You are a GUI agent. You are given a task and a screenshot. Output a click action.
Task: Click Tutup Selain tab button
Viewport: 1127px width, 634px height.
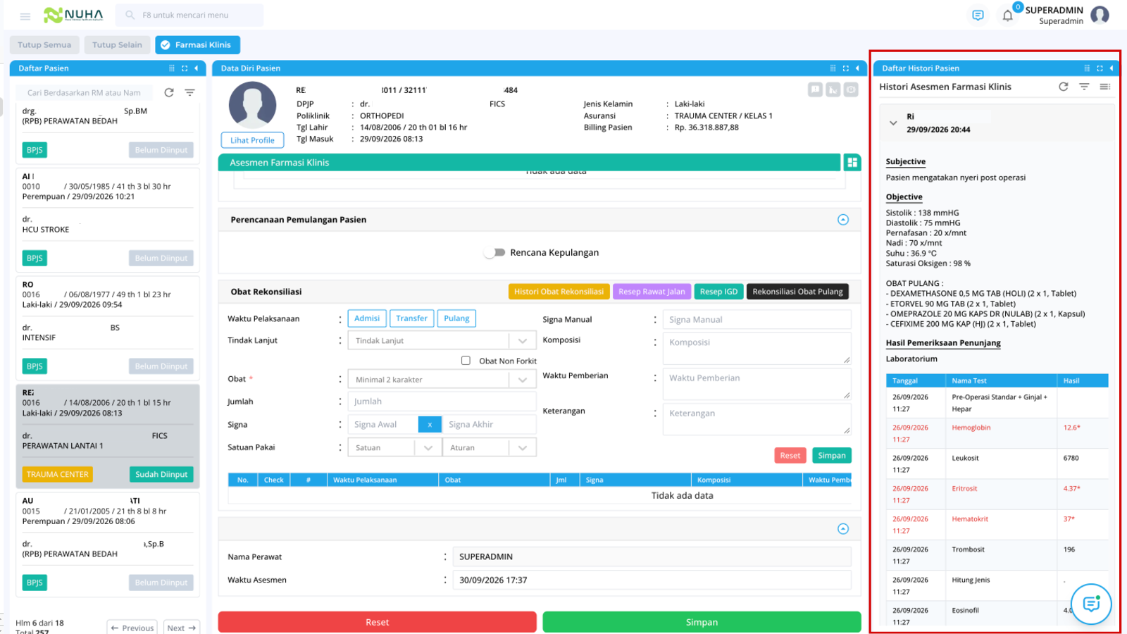tap(117, 45)
